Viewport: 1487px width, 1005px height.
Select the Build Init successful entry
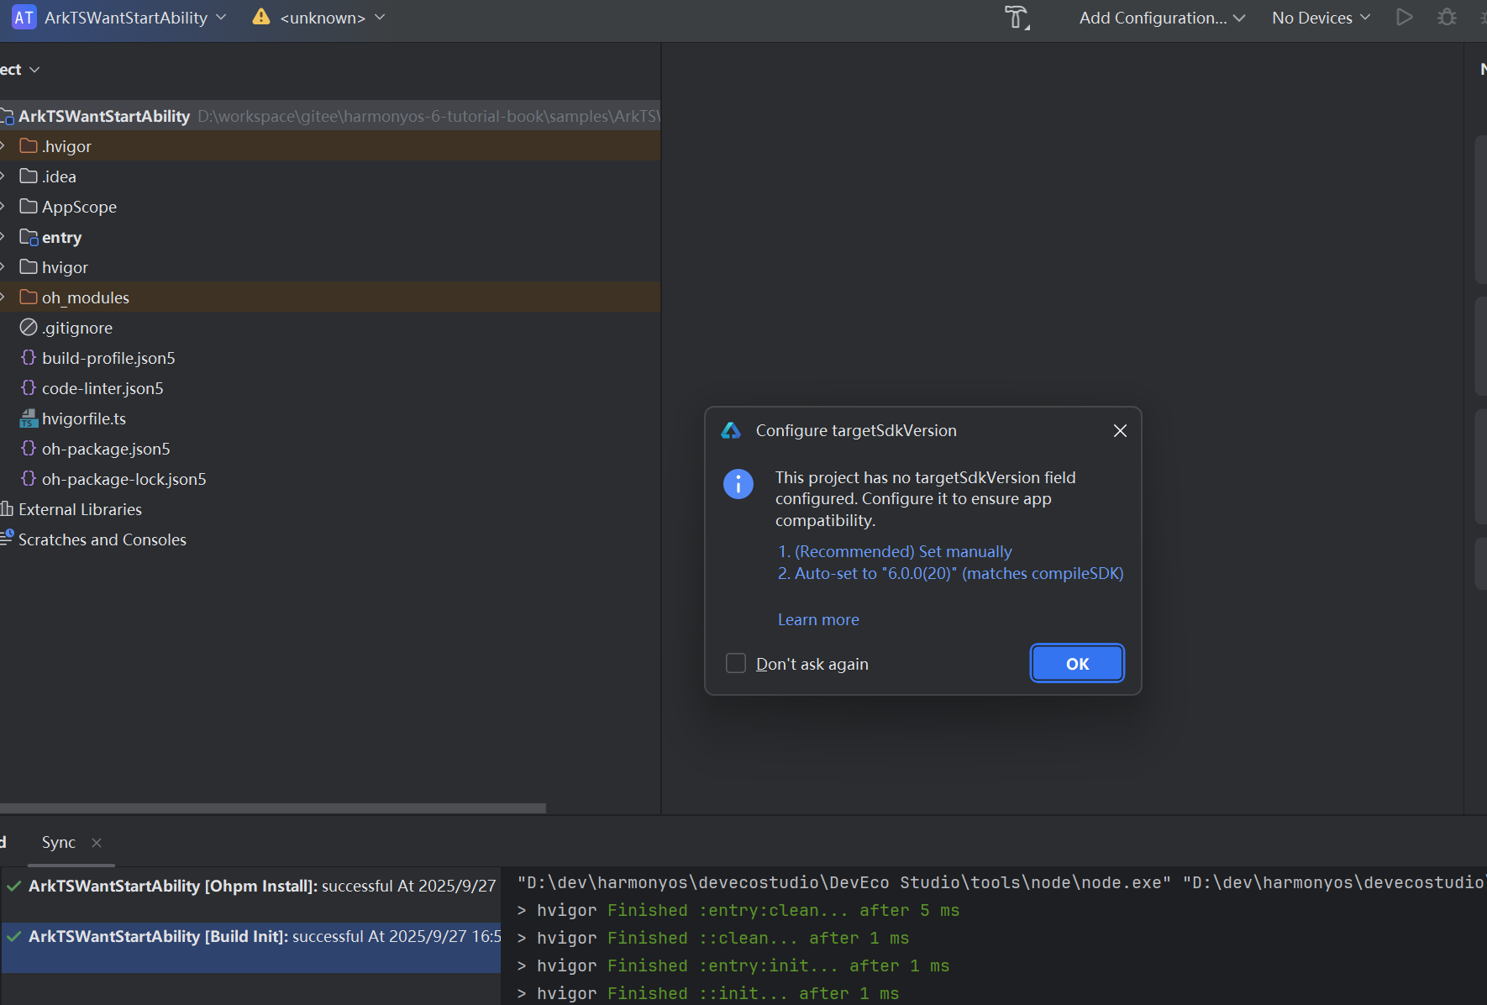click(252, 936)
